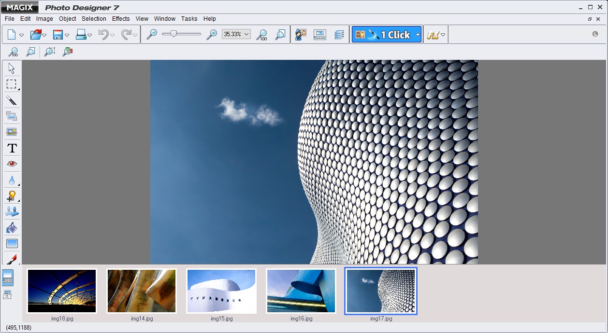This screenshot has height=333, width=608.
Task: Open the painter task assistant icon
Action: coord(301,35)
